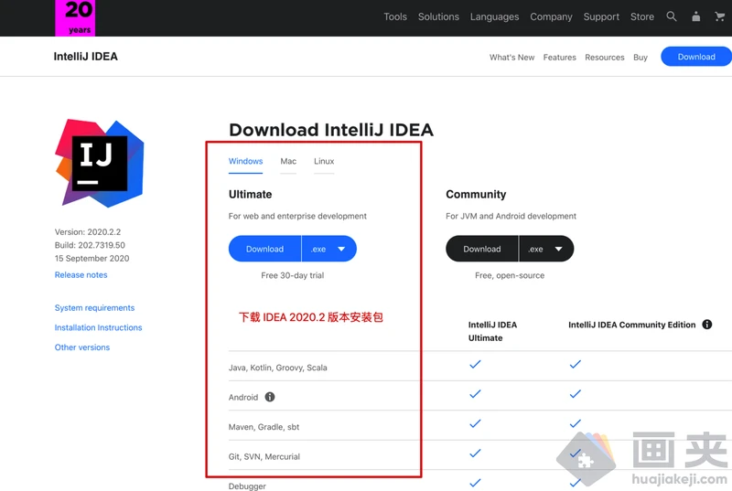732x491 pixels.
Task: Open the shopping cart icon
Action: coord(719,16)
